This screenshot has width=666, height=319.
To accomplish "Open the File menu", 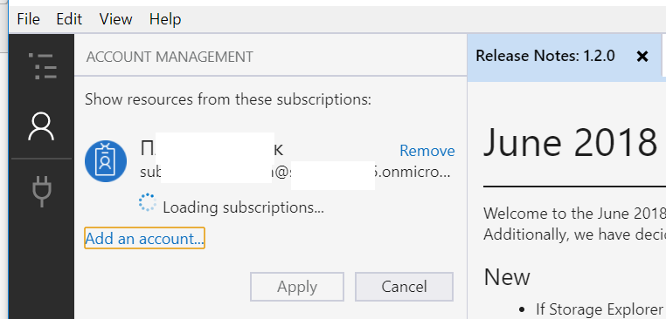I will [x=29, y=19].
